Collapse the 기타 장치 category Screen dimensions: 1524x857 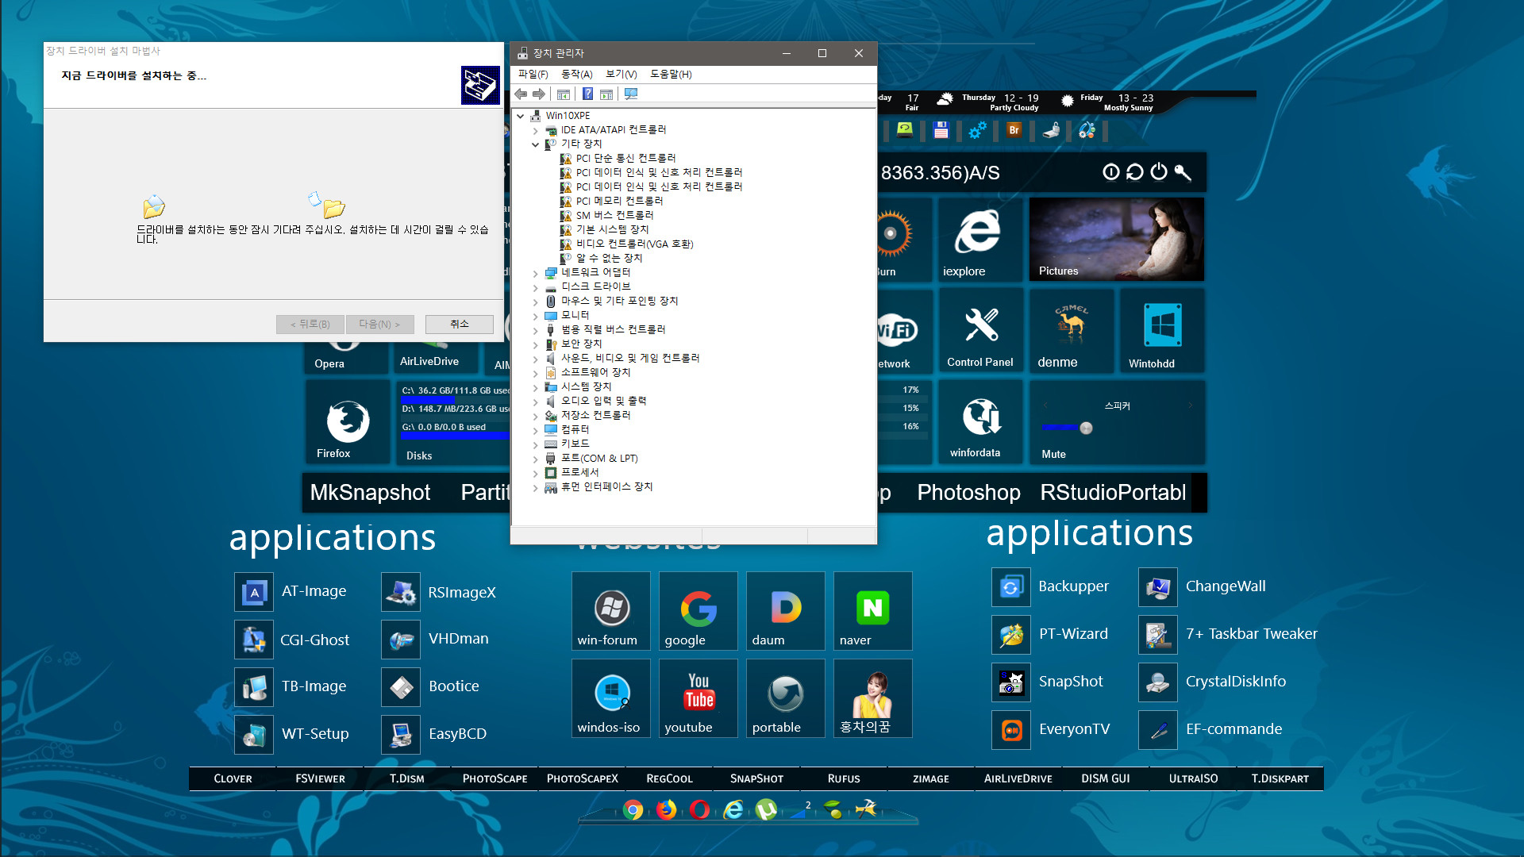point(535,144)
